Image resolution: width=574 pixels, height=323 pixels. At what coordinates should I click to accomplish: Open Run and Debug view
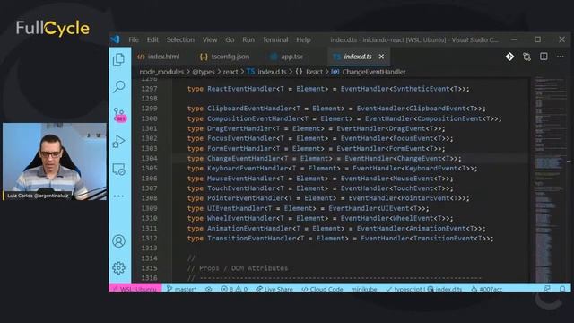119,142
